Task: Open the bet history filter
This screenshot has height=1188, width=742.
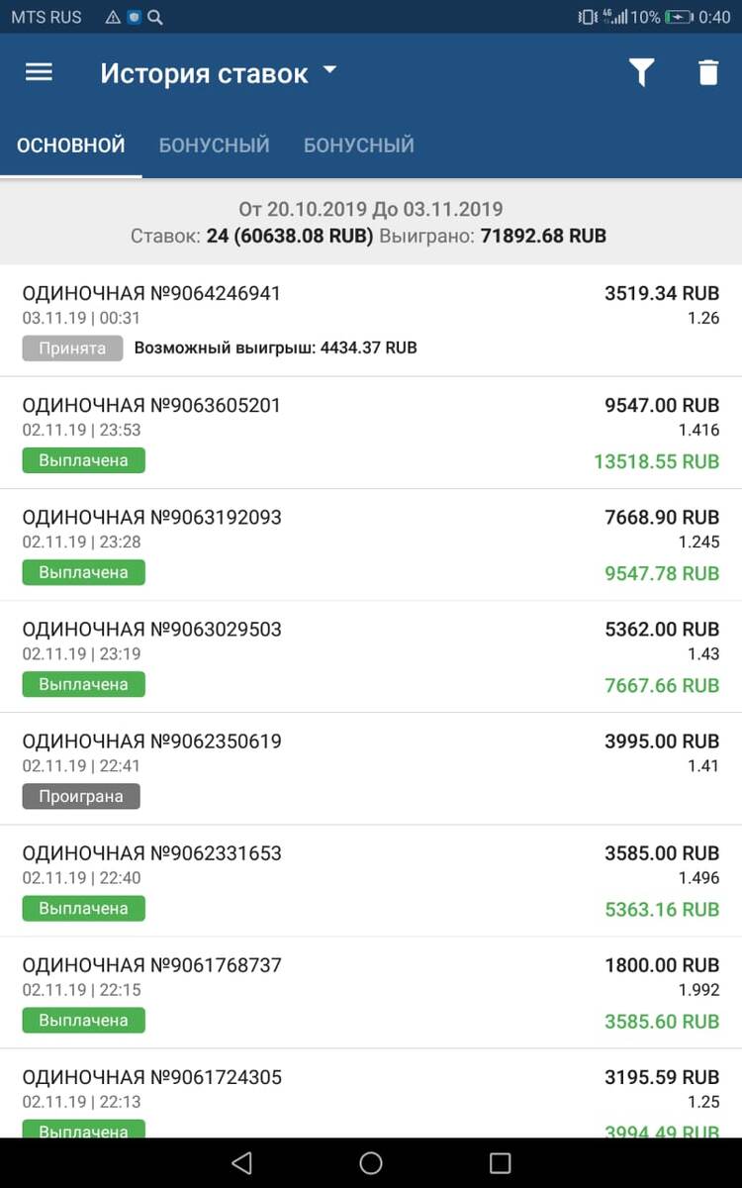Action: (642, 73)
